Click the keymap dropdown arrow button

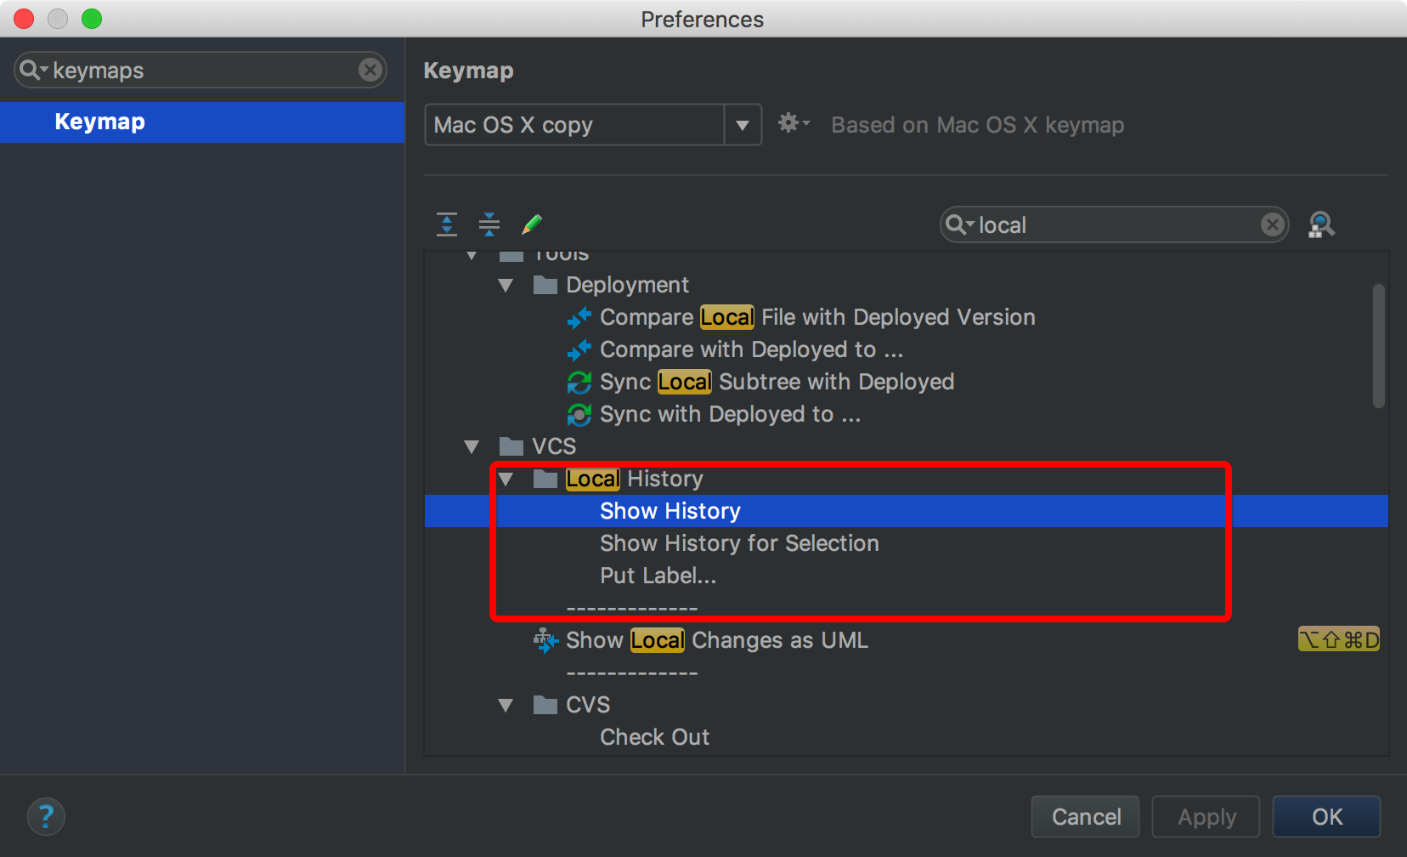(743, 125)
